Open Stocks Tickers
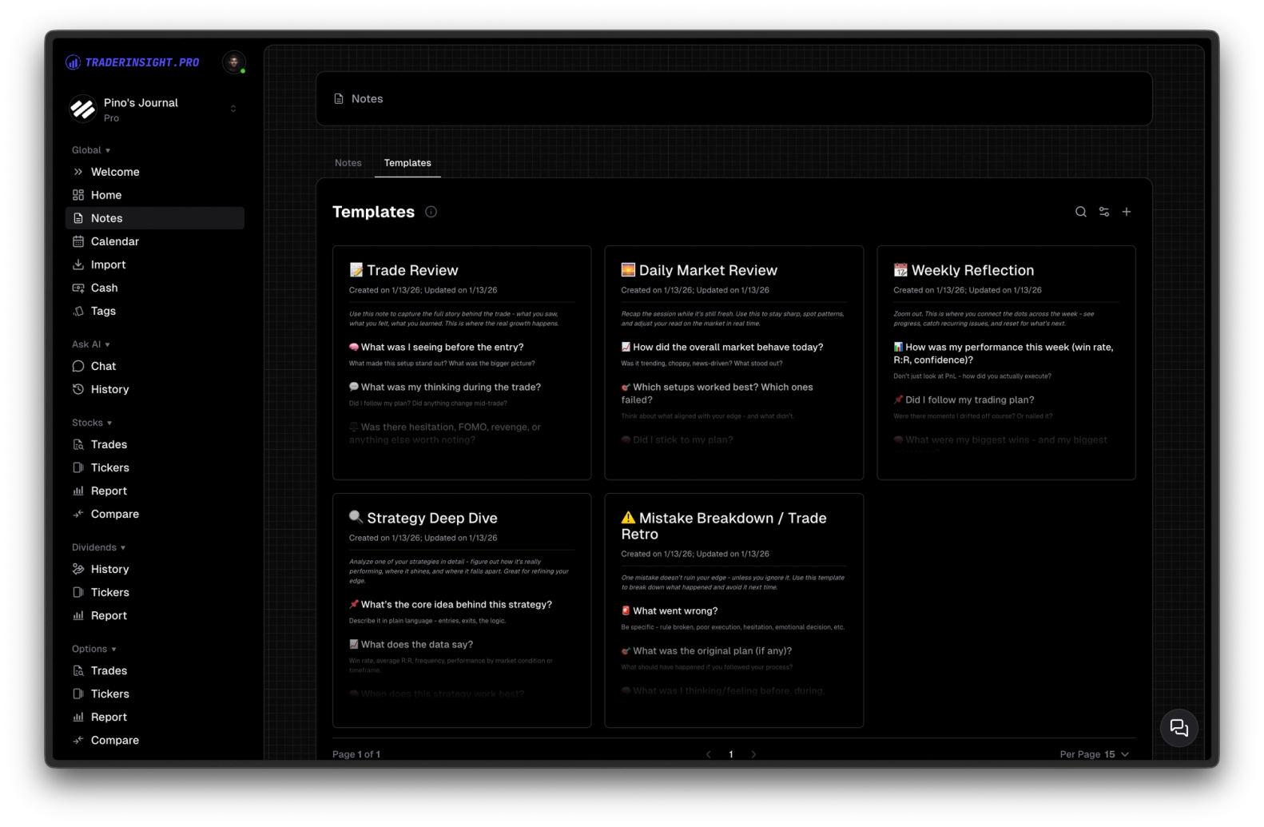The height and width of the screenshot is (827, 1264). [x=155, y=467]
